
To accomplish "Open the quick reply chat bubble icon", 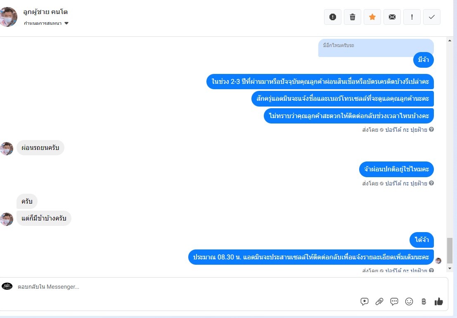I will tap(394, 301).
